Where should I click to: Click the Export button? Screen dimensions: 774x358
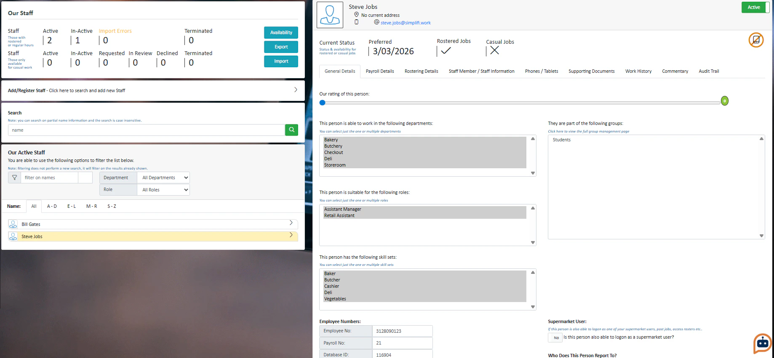[281, 47]
